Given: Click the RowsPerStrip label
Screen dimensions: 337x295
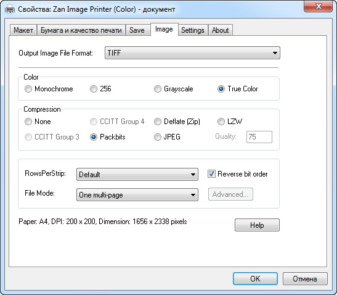Looking at the screenshot, I should click(x=46, y=173).
